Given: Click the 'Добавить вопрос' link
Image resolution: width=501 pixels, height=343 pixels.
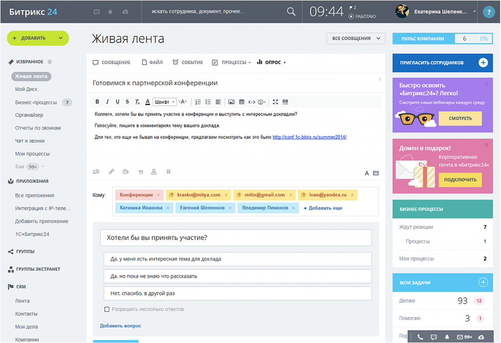Looking at the screenshot, I should (121, 326).
